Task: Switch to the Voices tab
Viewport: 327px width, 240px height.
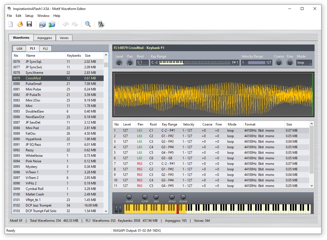Action: (x=64, y=38)
